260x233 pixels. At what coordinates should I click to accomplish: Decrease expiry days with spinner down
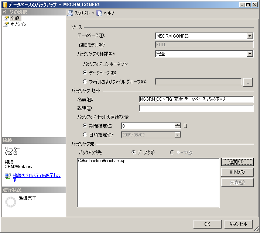click(x=177, y=127)
